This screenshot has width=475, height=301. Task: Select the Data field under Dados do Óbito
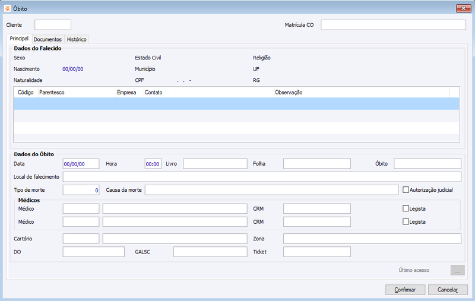(x=81, y=164)
